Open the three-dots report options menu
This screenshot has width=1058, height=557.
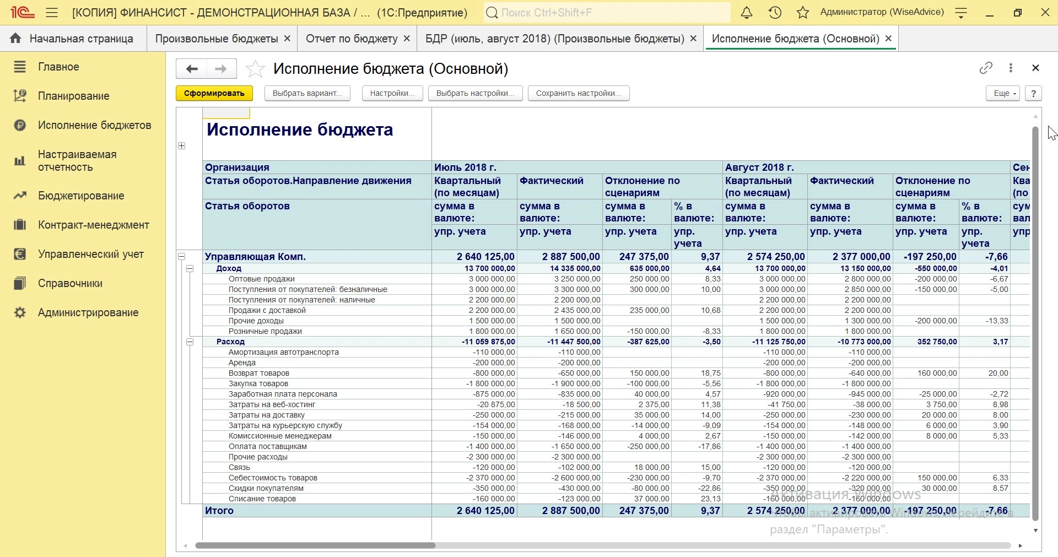pyautogui.click(x=1011, y=68)
